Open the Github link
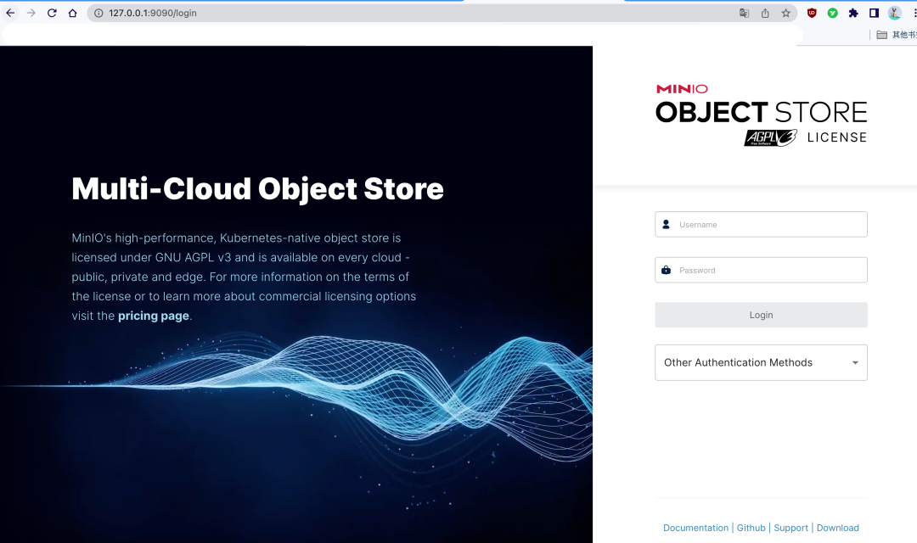The image size is (917, 543). 751,528
